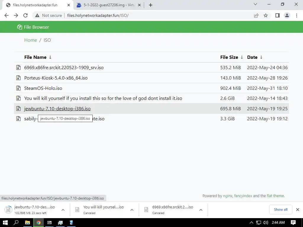Click the Not secure warning icon

coord(37,15)
